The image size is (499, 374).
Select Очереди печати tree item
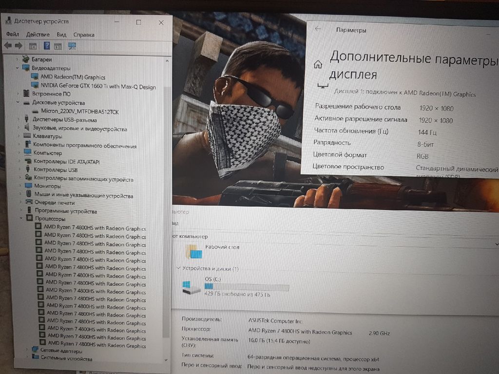[55, 203]
